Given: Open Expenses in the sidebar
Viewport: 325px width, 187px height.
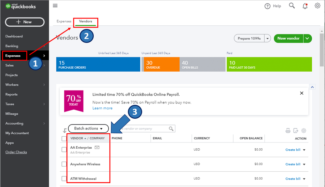Looking at the screenshot, I should pos(13,56).
